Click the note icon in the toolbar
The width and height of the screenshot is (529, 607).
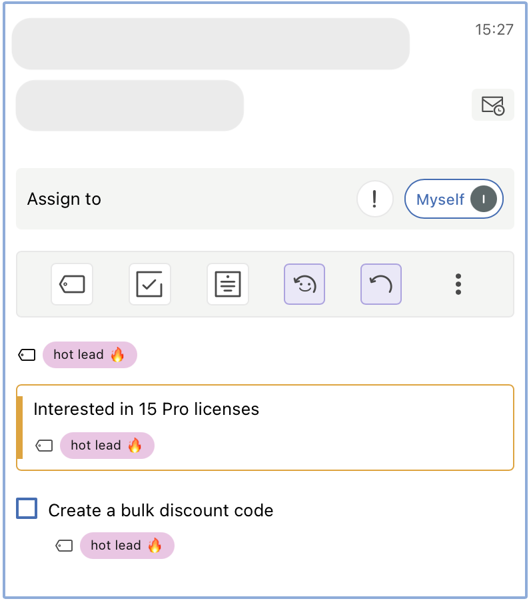228,284
